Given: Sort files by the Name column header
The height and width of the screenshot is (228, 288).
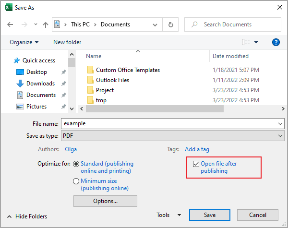Looking at the screenshot, I should 94,56.
